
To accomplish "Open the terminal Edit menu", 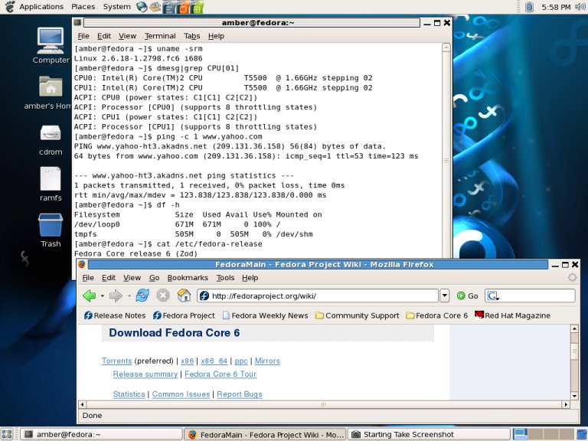I will click(x=104, y=36).
